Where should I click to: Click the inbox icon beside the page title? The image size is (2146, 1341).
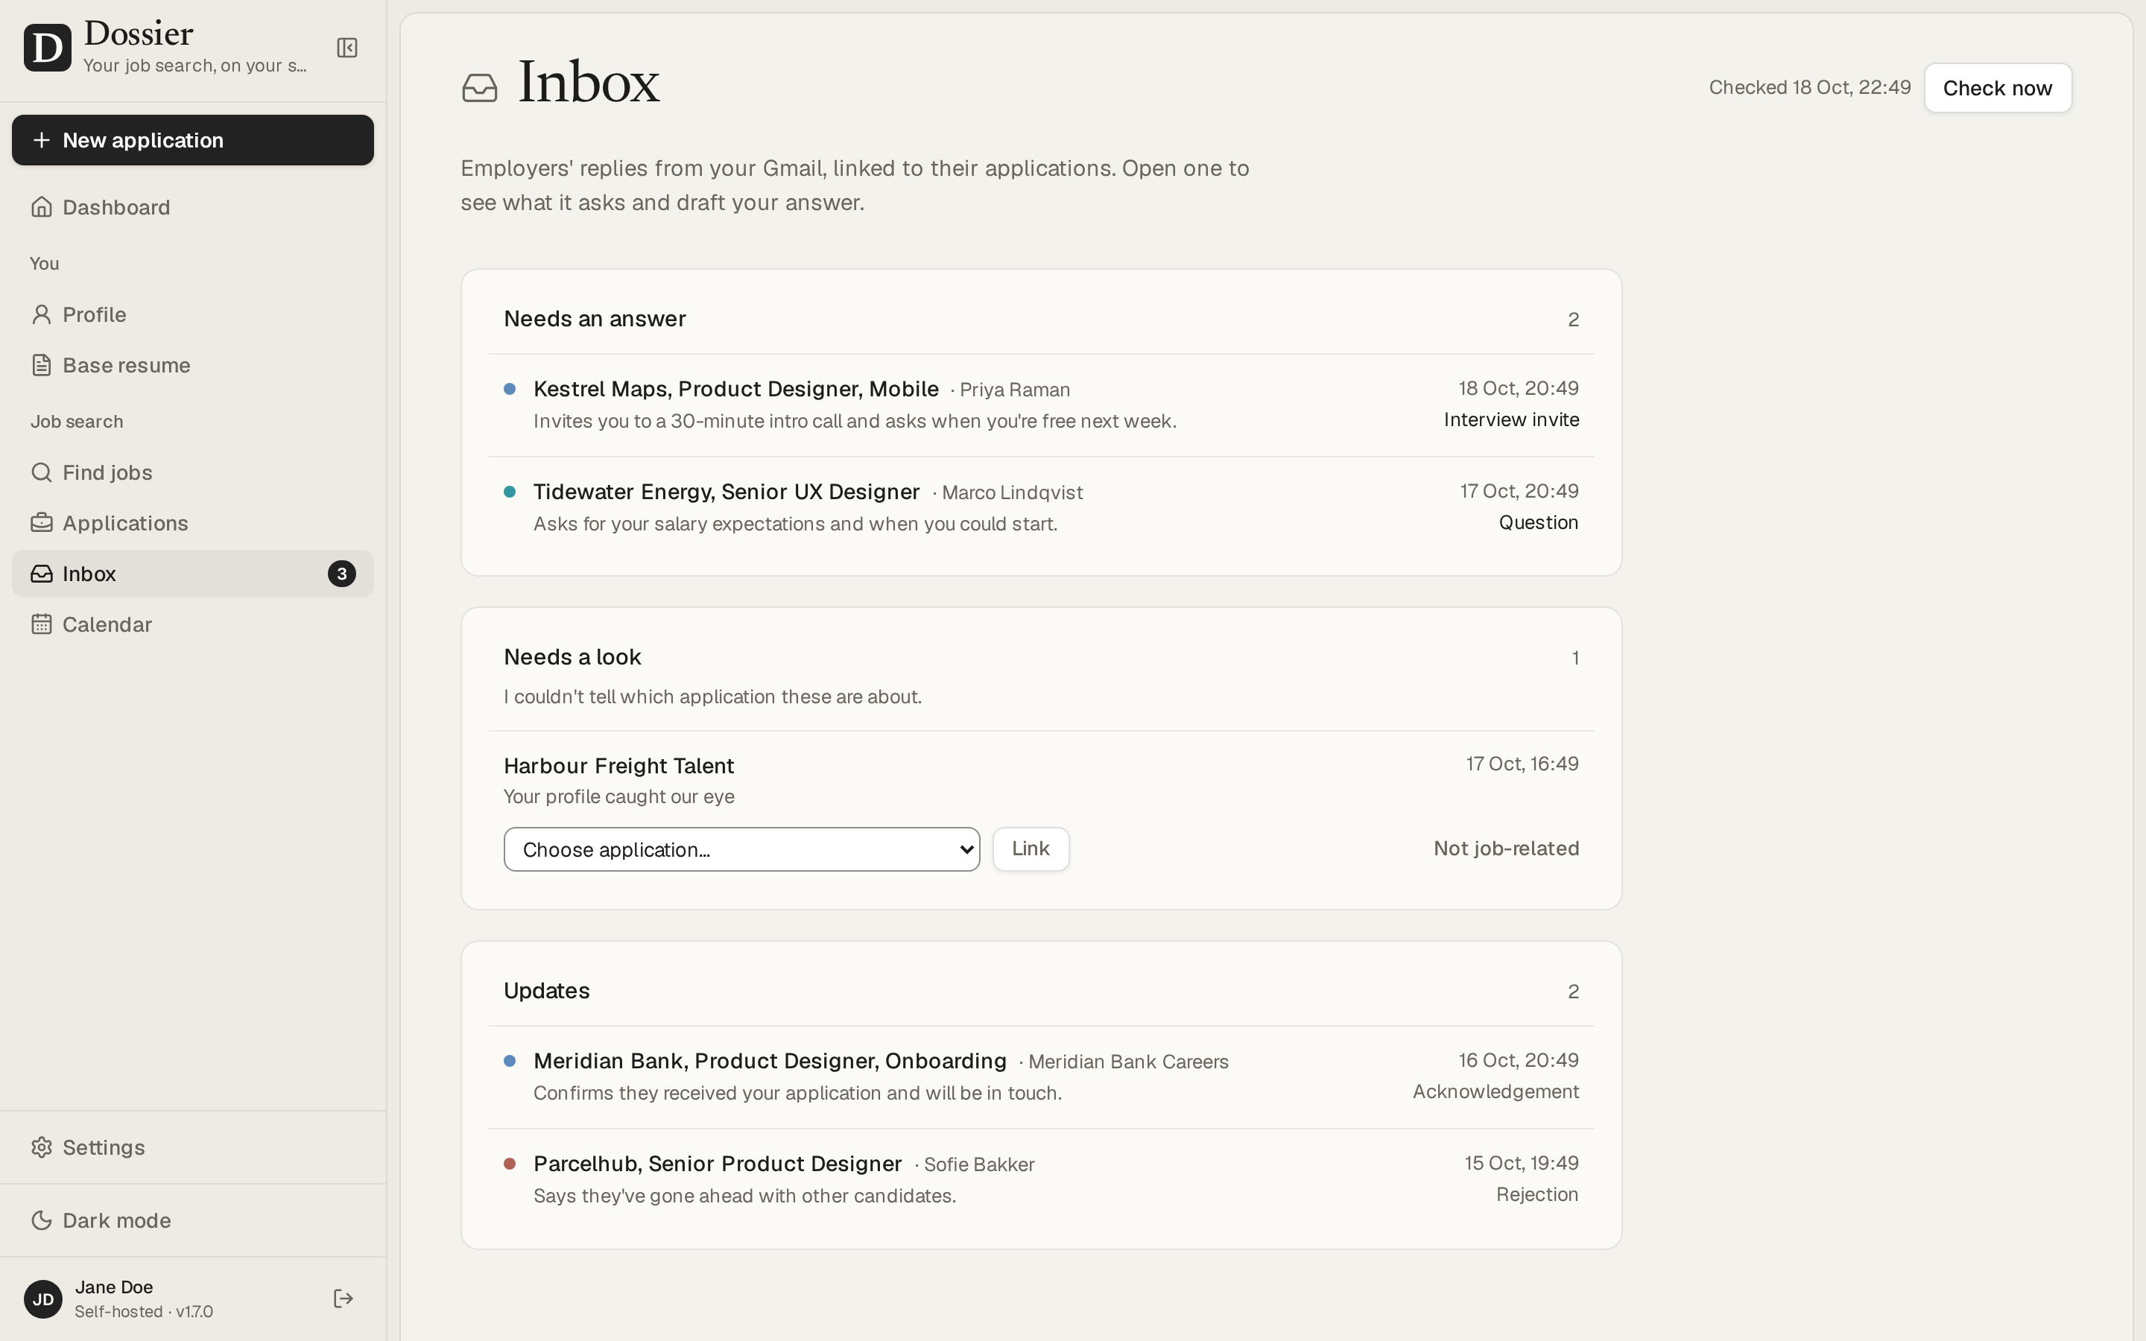pyautogui.click(x=480, y=88)
